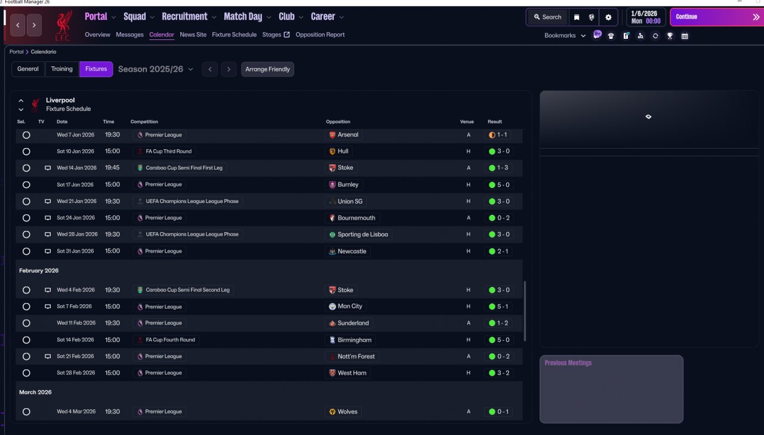The image size is (764, 435).
Task: Go to the next season with the right arrow
Action: 229,69
